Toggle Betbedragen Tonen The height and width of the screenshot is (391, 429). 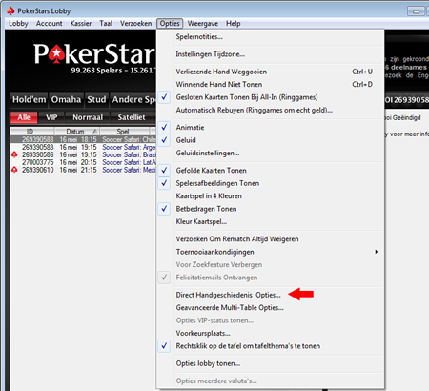270,209
